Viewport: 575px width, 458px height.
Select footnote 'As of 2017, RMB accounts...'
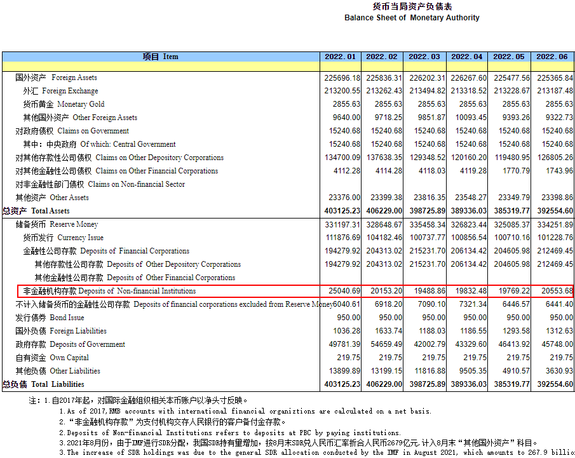(x=245, y=411)
